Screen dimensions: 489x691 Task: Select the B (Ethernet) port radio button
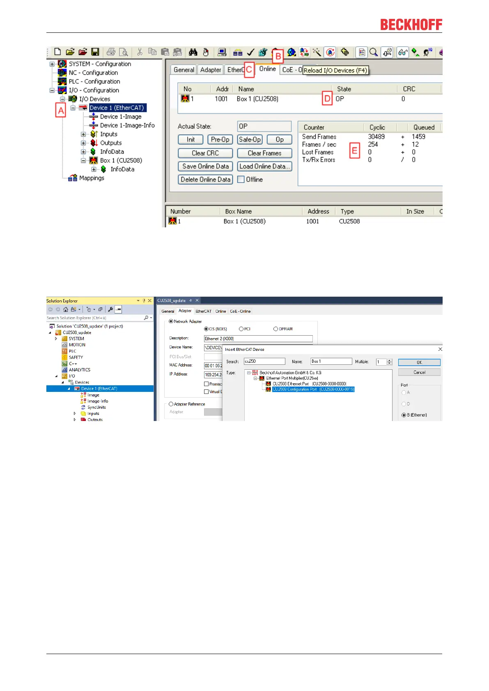pyautogui.click(x=404, y=415)
